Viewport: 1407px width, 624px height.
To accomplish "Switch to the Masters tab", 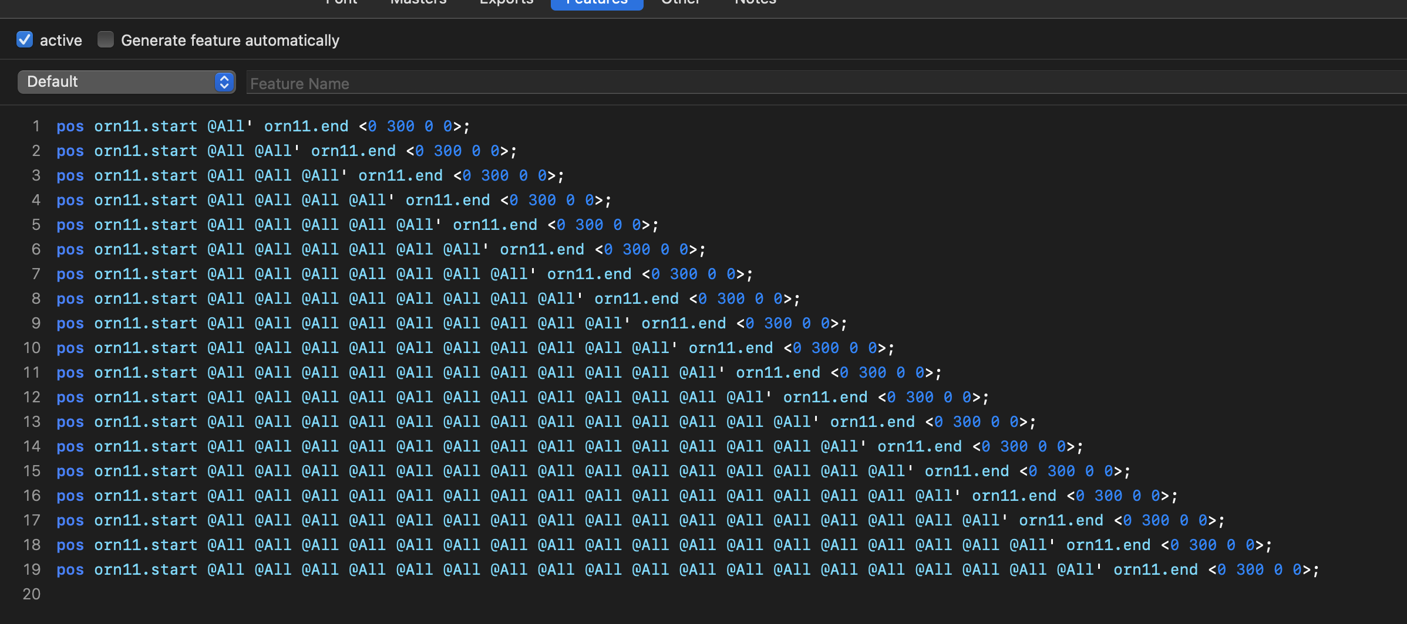I will (x=418, y=2).
